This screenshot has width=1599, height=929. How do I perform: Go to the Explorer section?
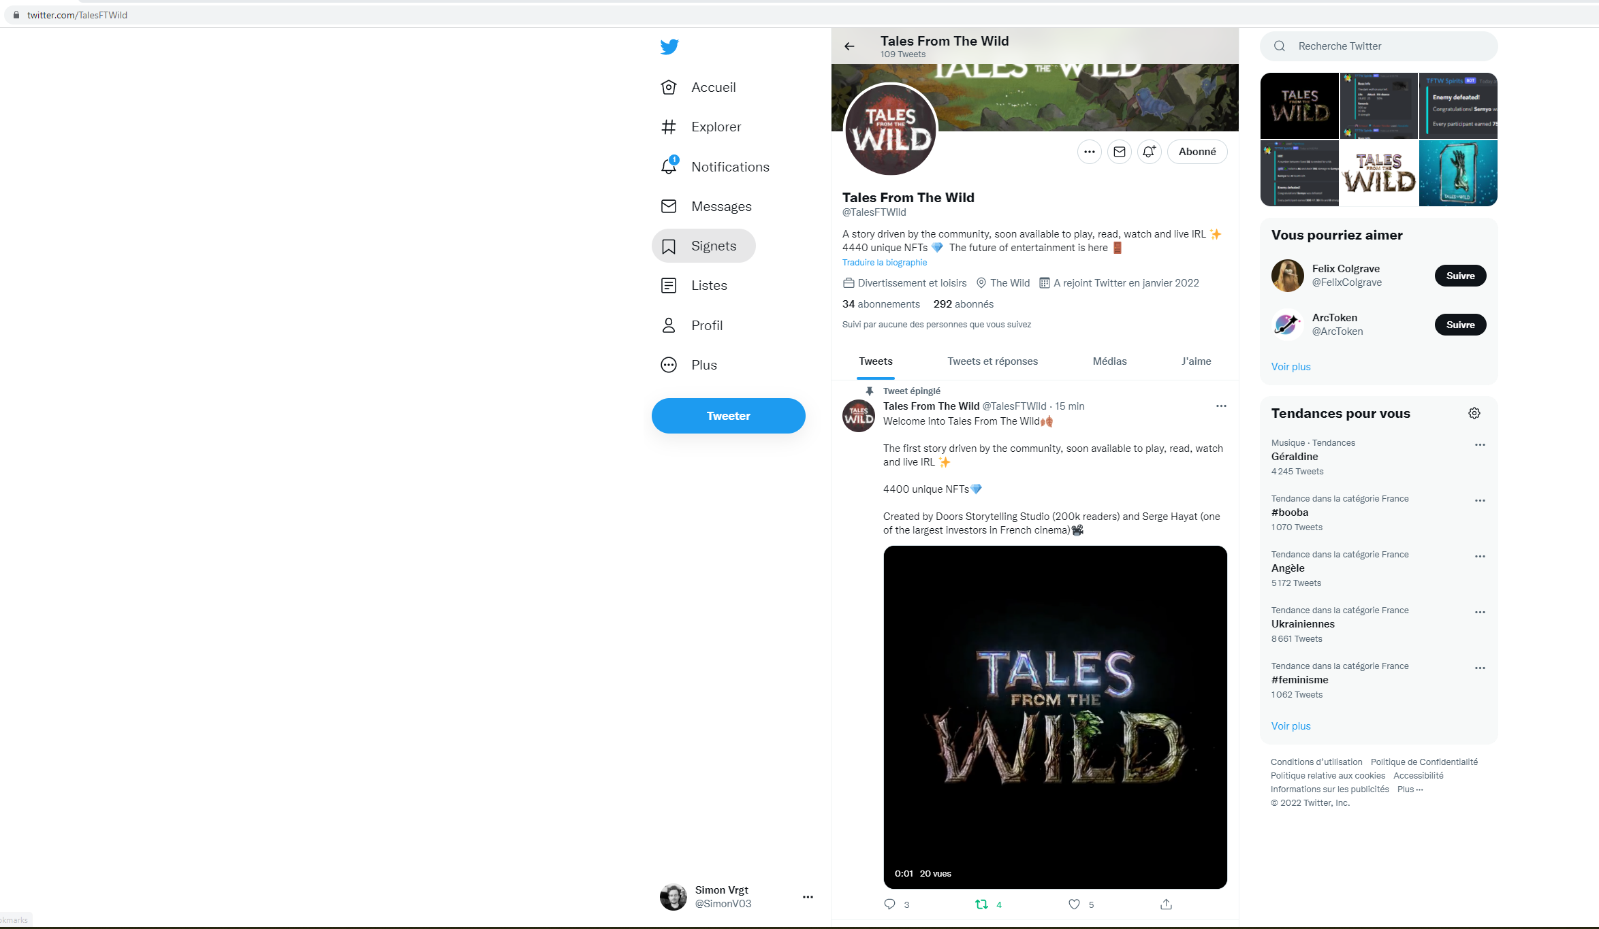click(x=701, y=127)
